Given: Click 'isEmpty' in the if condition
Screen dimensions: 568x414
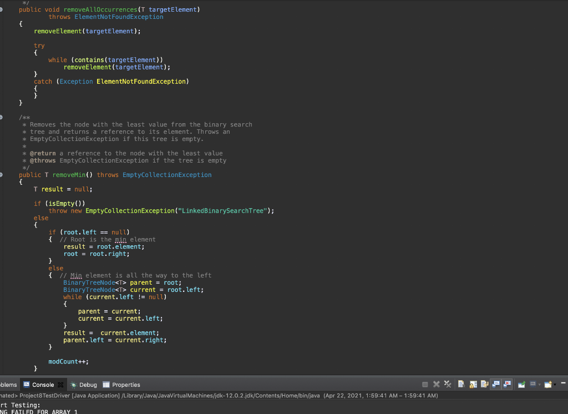Looking at the screenshot, I should [61, 203].
